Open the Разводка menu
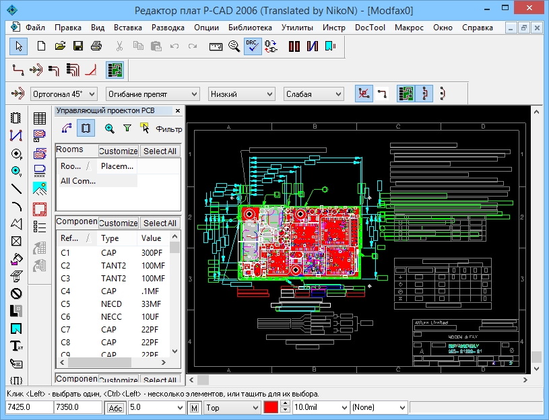The image size is (549, 420). [168, 28]
